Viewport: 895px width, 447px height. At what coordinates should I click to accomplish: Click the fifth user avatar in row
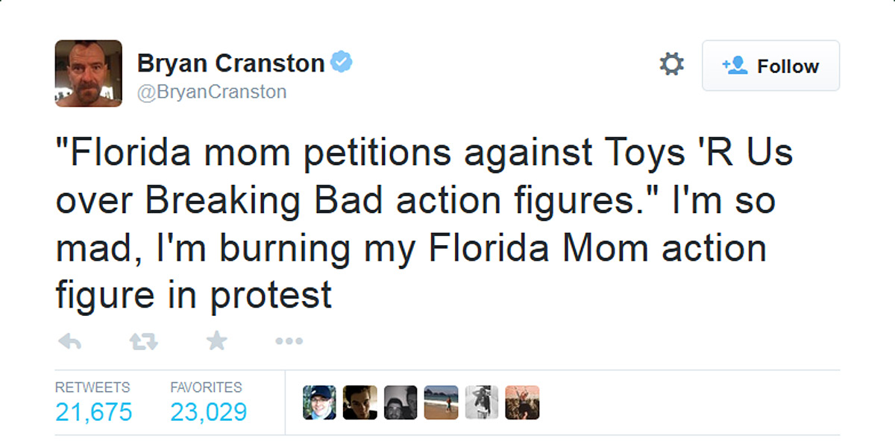click(481, 402)
